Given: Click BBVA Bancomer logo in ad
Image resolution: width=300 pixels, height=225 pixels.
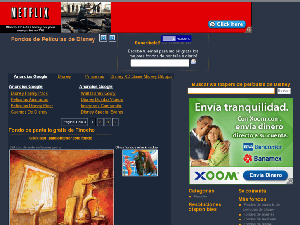Looking at the screenshot, I should point(262,147).
